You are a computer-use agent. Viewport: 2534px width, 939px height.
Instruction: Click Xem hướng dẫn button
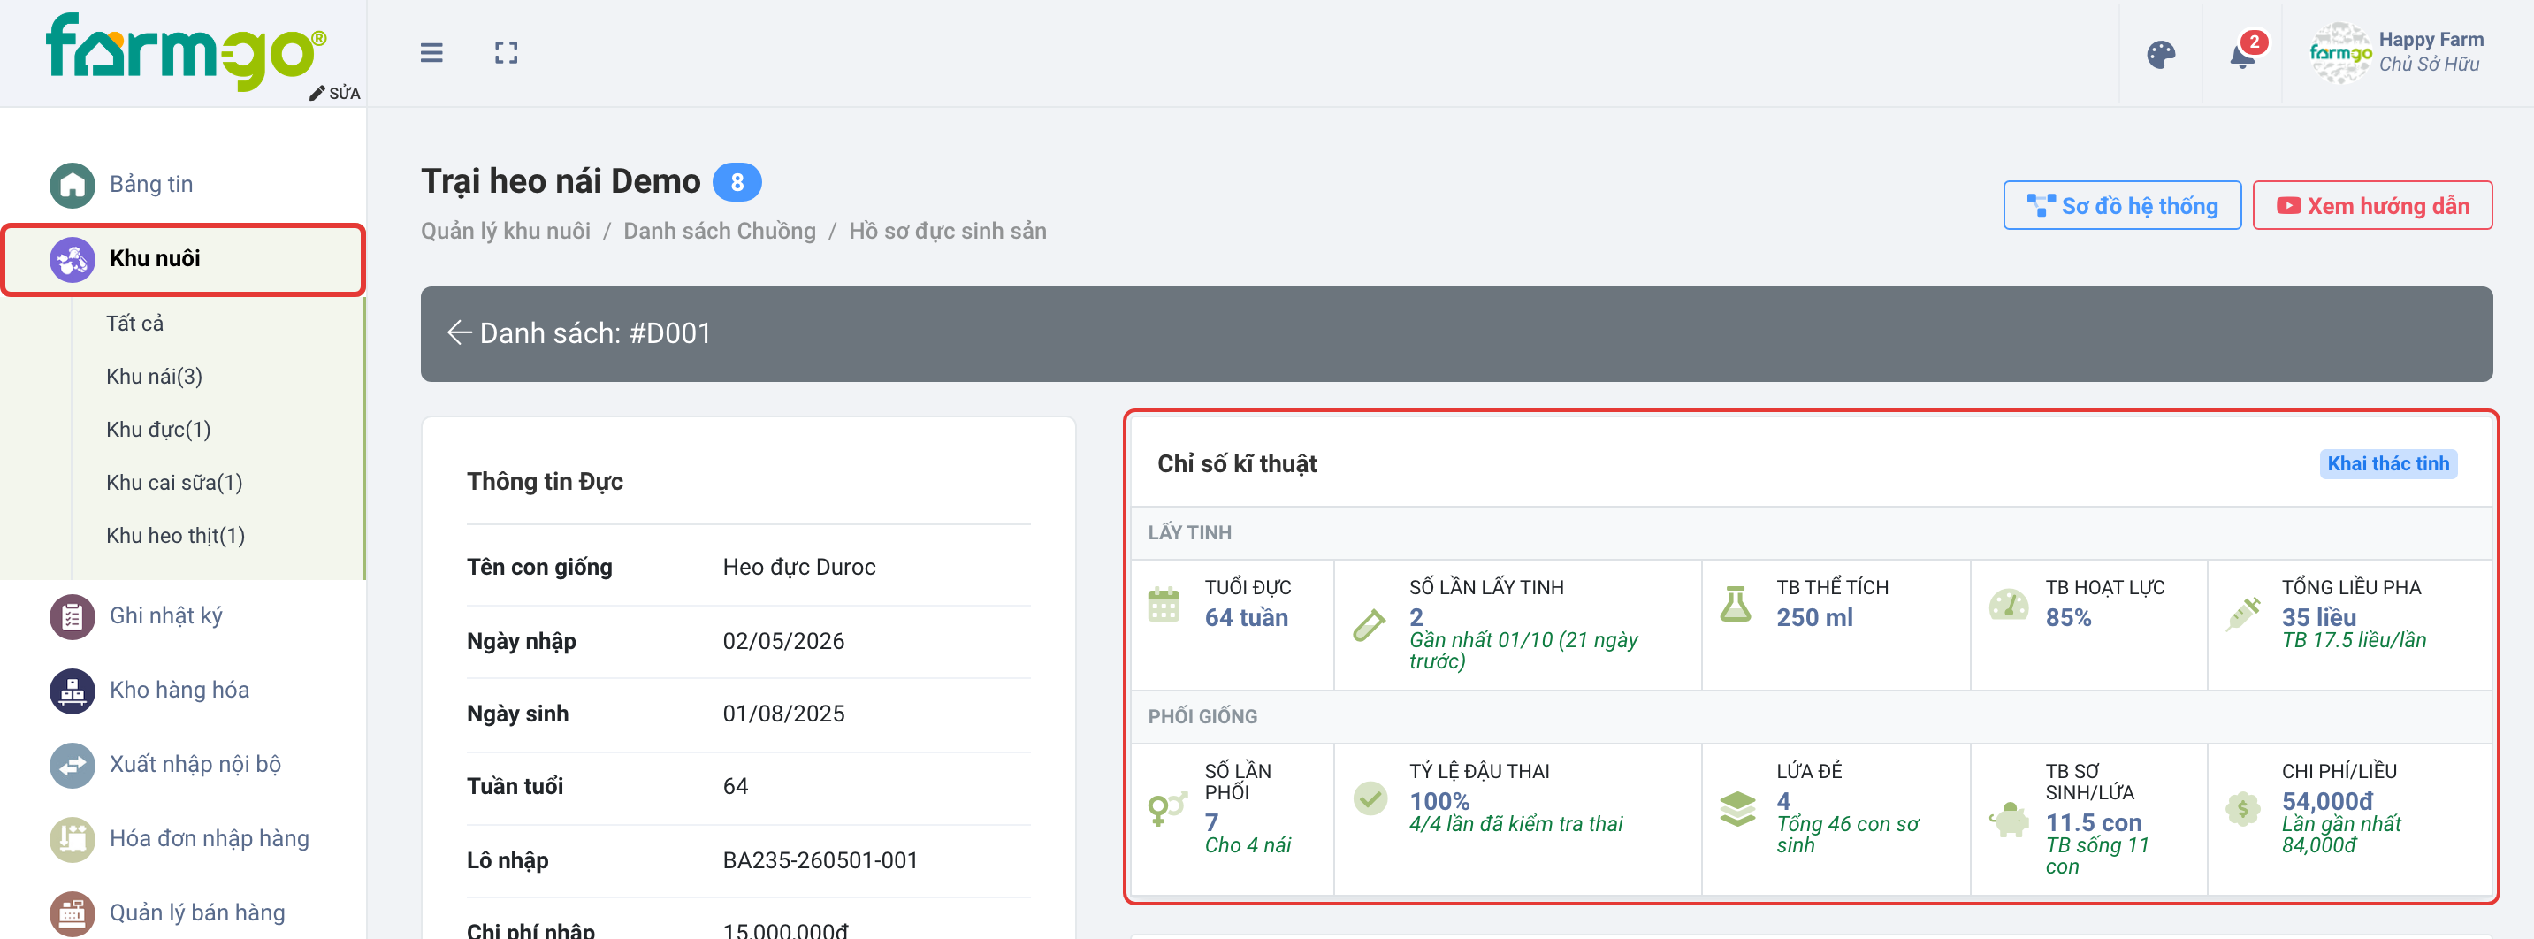coord(2371,205)
